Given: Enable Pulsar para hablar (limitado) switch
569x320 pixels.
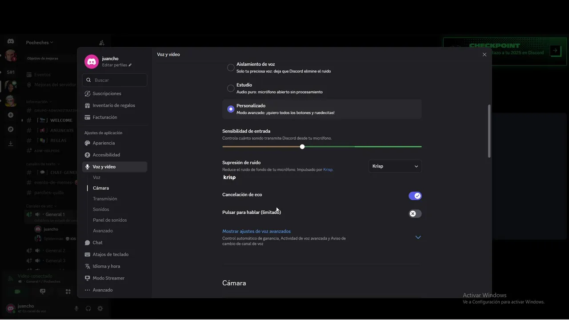Looking at the screenshot, I should click(415, 214).
